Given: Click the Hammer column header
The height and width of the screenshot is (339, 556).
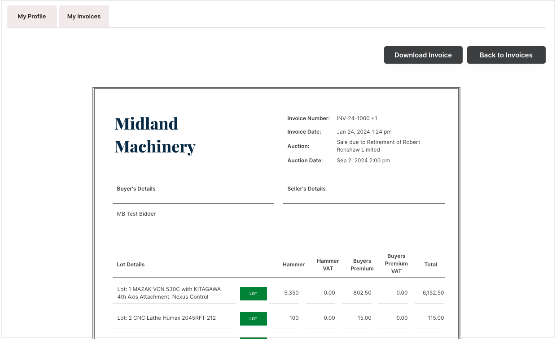Looking at the screenshot, I should tap(293, 265).
